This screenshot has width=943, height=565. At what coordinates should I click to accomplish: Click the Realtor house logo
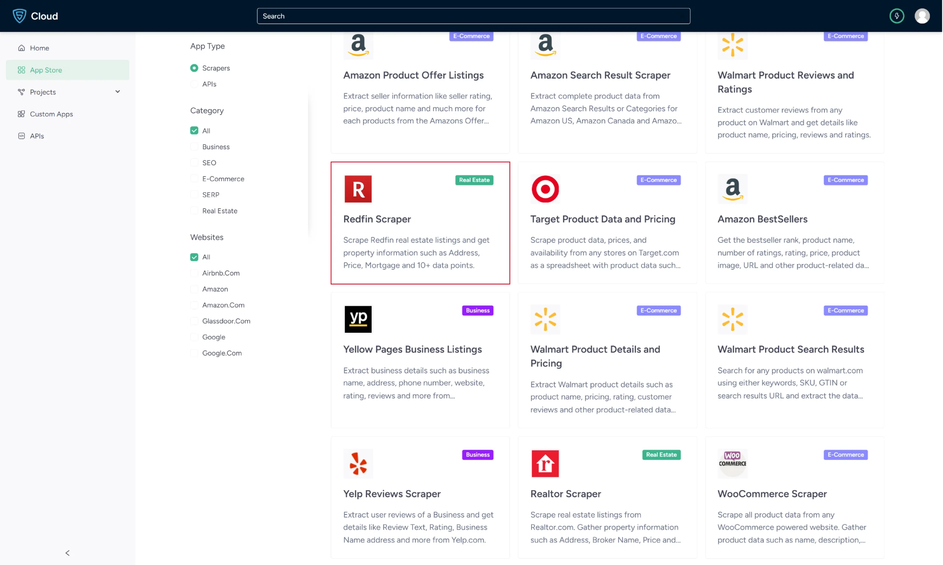click(x=545, y=463)
